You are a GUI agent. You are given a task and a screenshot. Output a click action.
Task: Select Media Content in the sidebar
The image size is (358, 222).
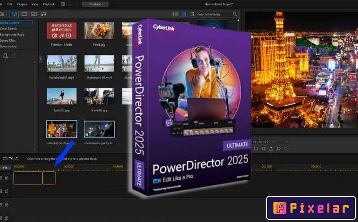coord(16,23)
